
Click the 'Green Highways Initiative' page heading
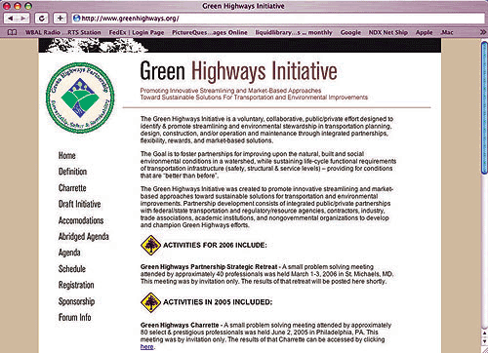click(238, 71)
